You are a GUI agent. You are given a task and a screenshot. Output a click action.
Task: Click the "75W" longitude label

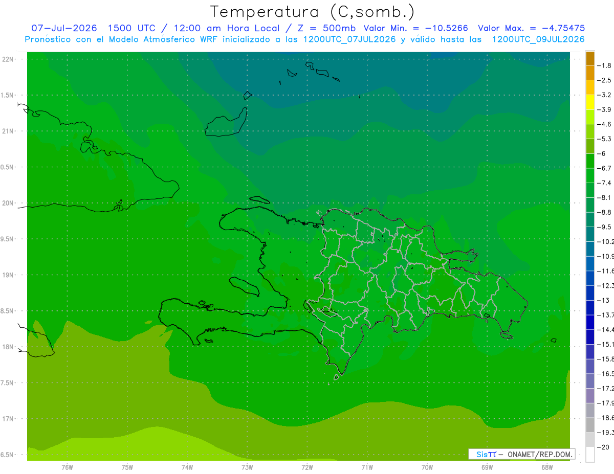(127, 467)
